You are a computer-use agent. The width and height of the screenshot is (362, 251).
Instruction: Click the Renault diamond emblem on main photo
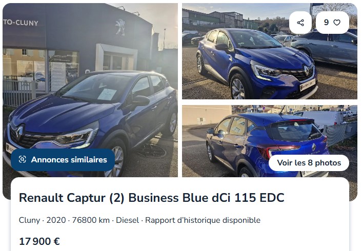19,133
